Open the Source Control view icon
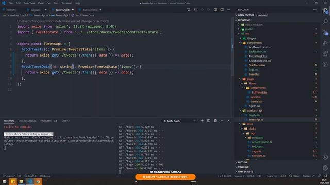330x185 pixels. point(325,32)
